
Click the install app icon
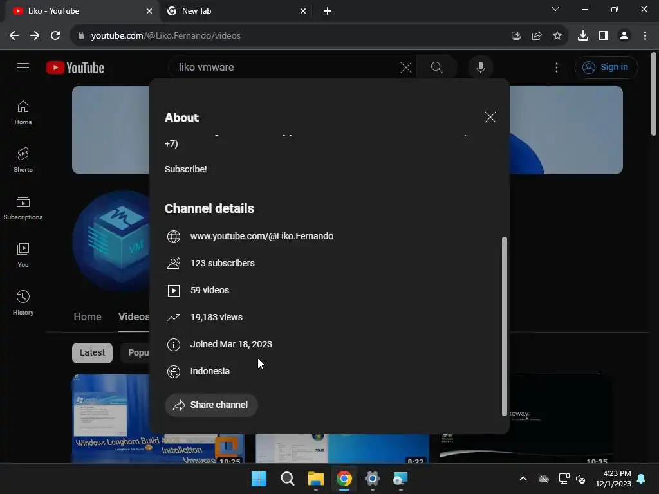tap(515, 36)
